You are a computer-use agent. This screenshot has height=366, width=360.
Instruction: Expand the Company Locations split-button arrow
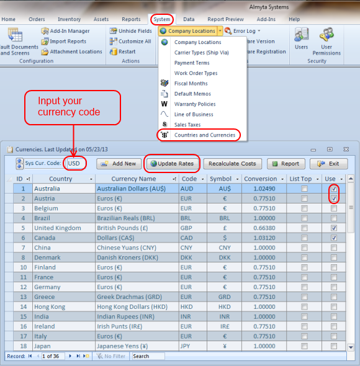click(x=220, y=31)
